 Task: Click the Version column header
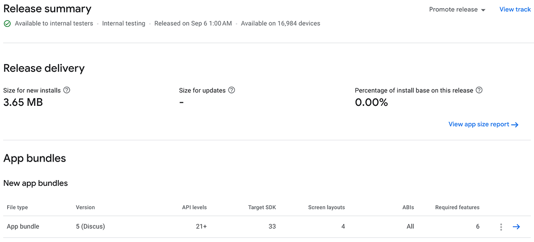point(85,207)
